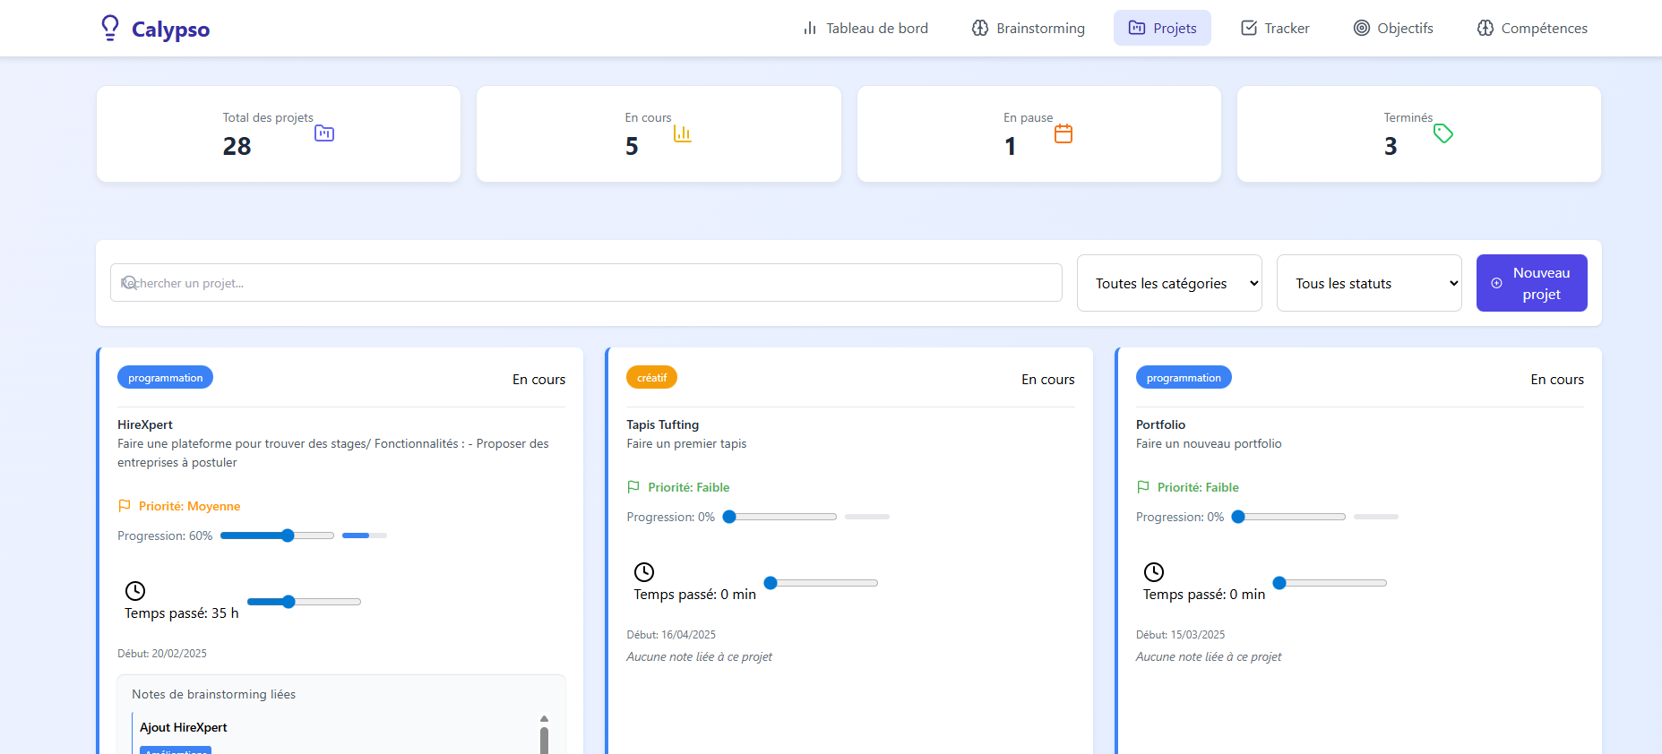Screen dimensions: 1662x754
Task: Go to the Tracker tab
Action: 1274,29
